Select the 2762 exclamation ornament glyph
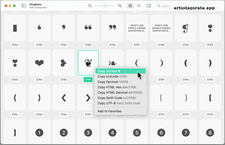The width and height of the screenshot is (225, 145). pyautogui.click(x=210, y=28)
